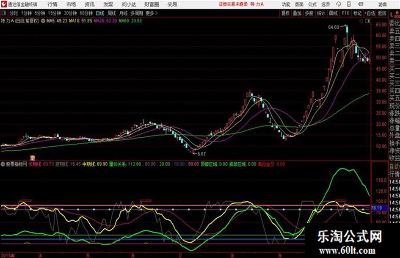Click the 2015年 date axis label
Viewport: 400px width, 258px height.
coord(8,255)
